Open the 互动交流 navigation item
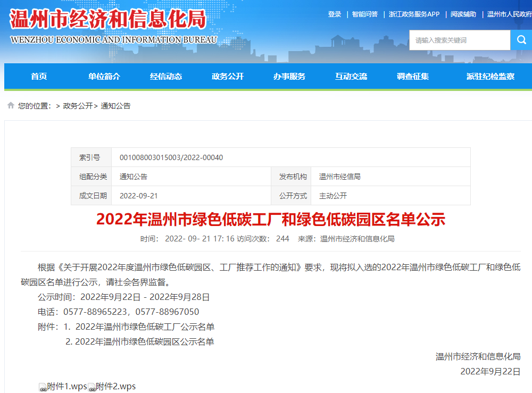This screenshot has height=393, width=532. [351, 76]
